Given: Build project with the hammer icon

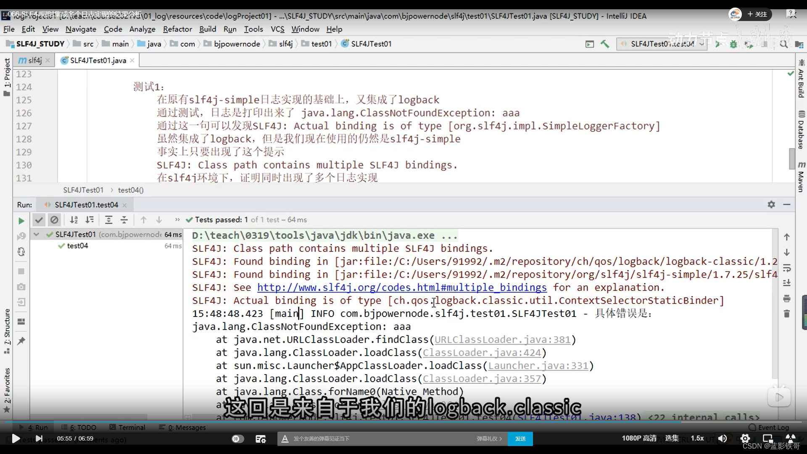Looking at the screenshot, I should pos(605,44).
